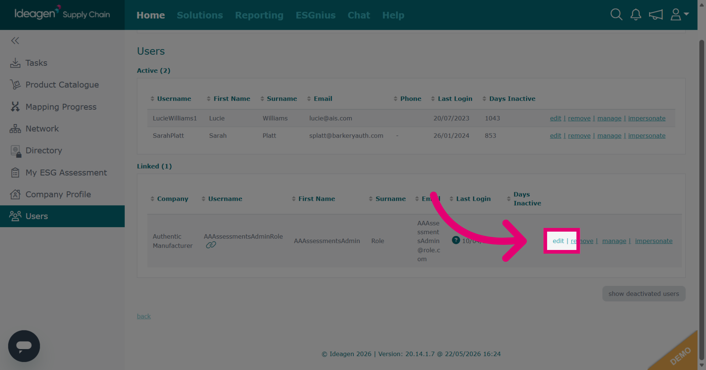Click the question mark icon by last login
The height and width of the screenshot is (370, 706).
click(456, 240)
